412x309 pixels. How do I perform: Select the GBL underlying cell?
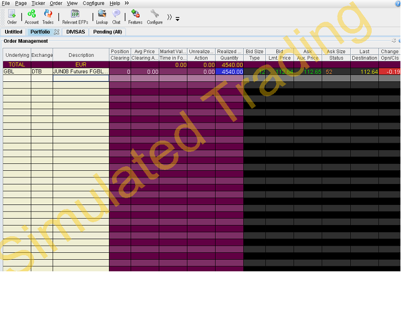17,71
